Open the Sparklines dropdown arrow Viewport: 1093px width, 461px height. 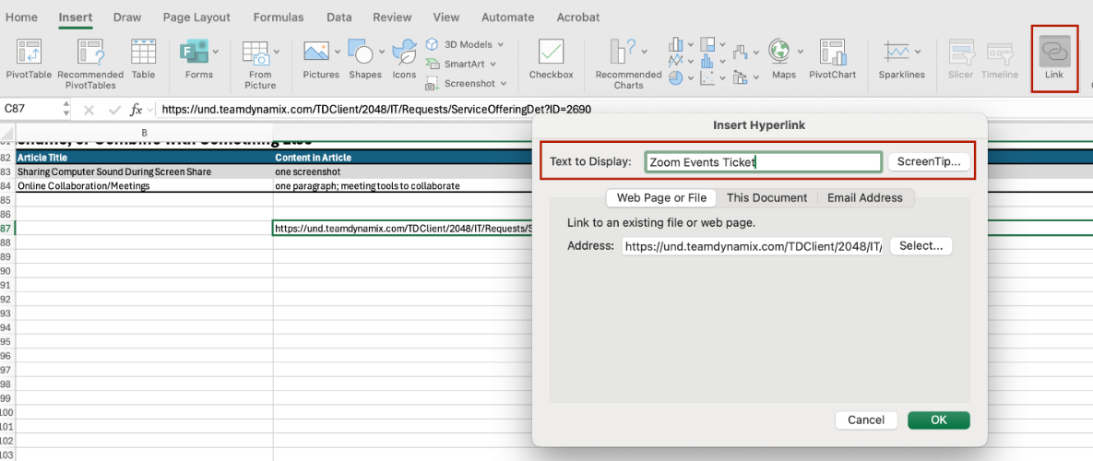(918, 52)
